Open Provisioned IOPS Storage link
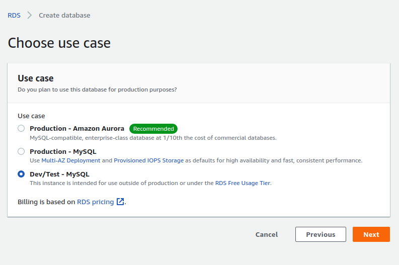This screenshot has height=265, width=399. click(148, 160)
